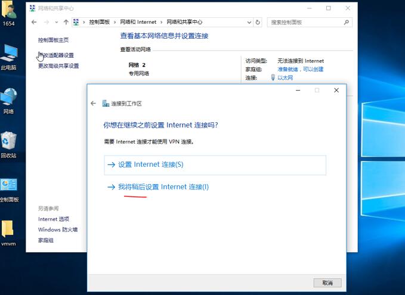The height and width of the screenshot is (295, 405).
Task: Open the 网络和 Internet breadcrumb segment
Action: coord(138,22)
